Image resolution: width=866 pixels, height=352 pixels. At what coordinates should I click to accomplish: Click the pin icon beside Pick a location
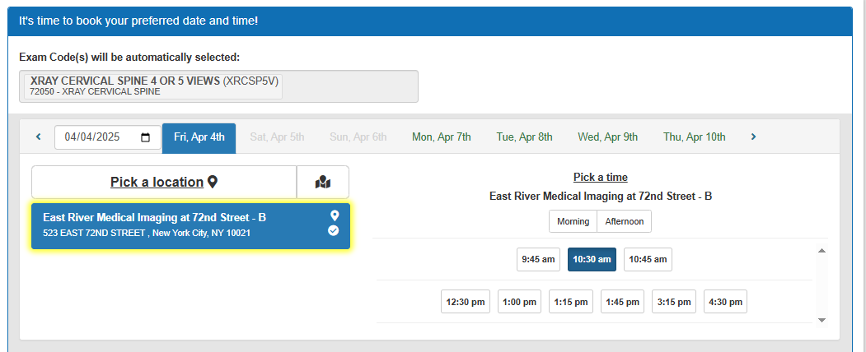click(213, 182)
